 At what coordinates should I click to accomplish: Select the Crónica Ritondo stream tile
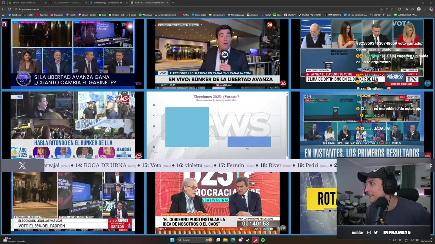click(73, 125)
